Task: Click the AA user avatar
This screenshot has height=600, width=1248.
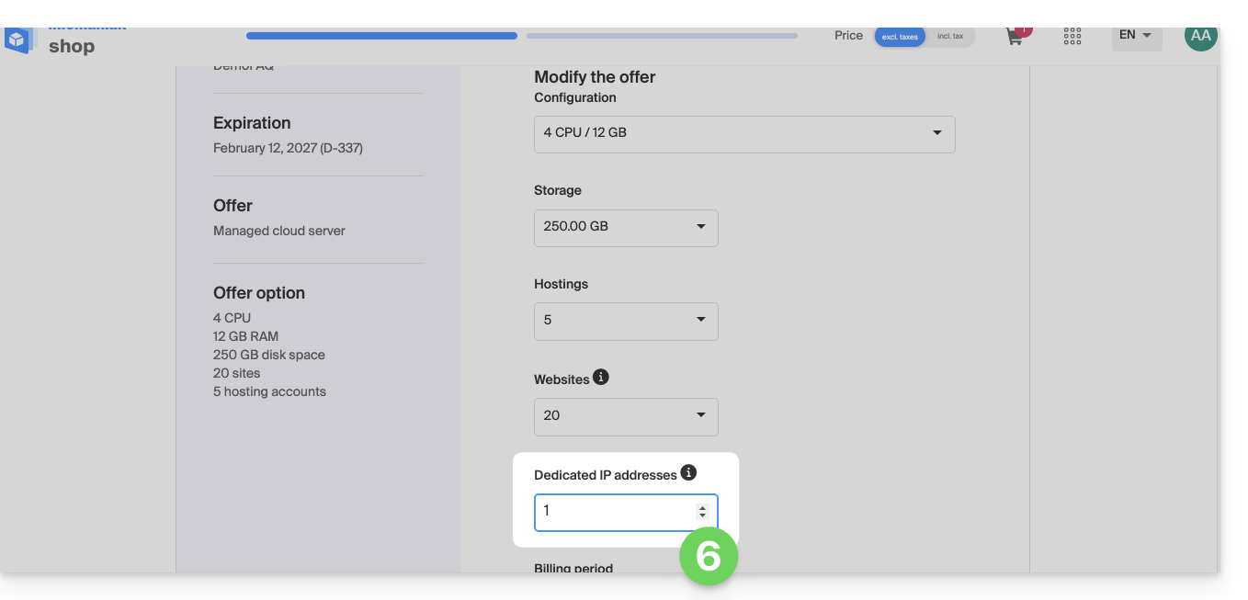Action: pyautogui.click(x=1200, y=37)
